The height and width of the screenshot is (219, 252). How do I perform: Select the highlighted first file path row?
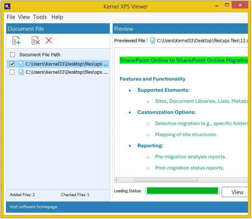click(58, 64)
